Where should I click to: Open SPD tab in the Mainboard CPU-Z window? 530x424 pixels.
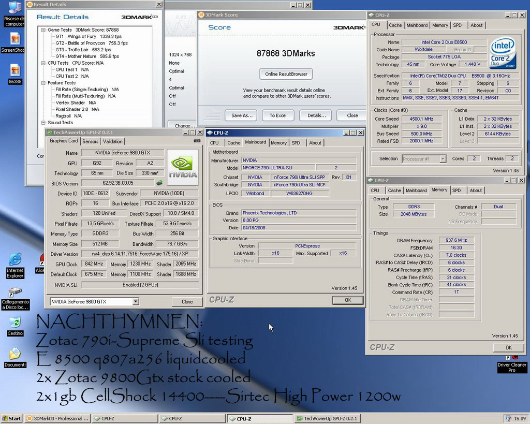click(x=296, y=143)
